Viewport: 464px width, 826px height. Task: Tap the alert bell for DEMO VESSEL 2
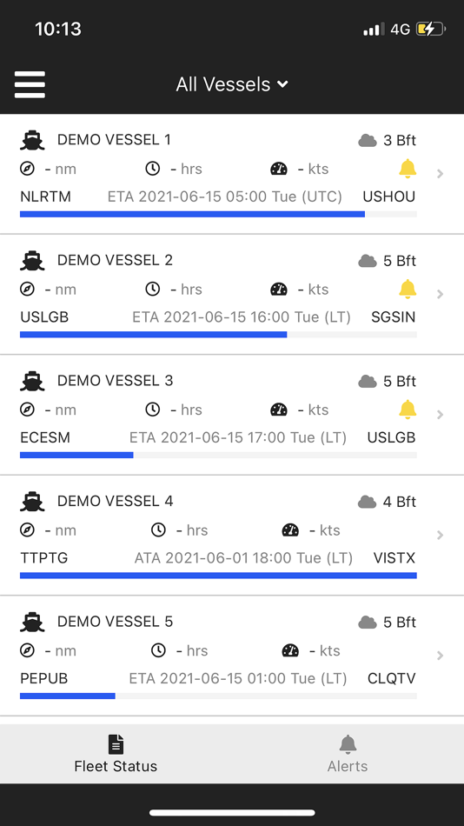tap(408, 290)
